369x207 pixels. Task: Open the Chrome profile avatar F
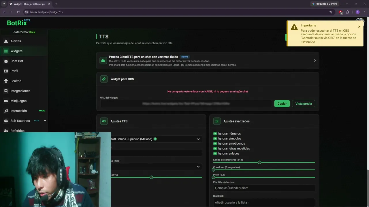click(358, 12)
